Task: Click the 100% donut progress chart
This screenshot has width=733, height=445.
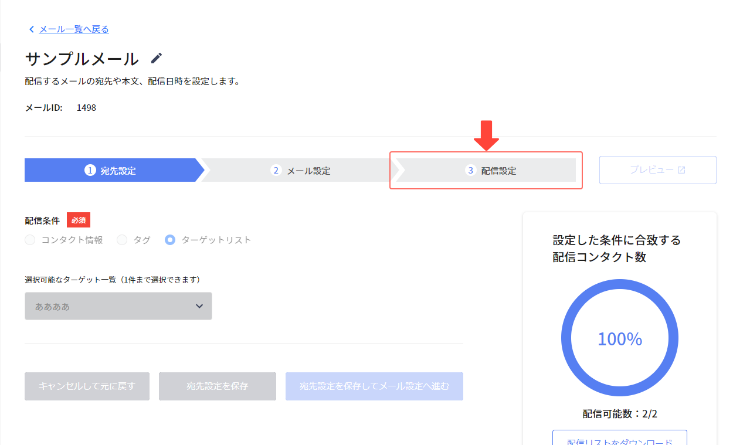Action: click(x=620, y=338)
